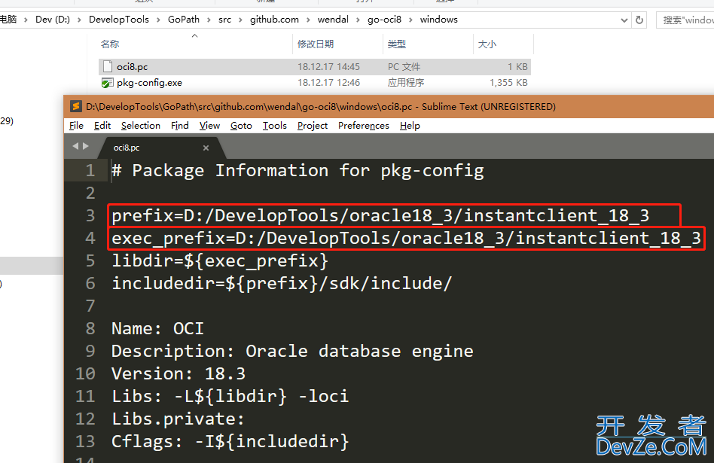Open the File menu in Sublime Text
This screenshot has height=463, width=714.
tap(76, 126)
